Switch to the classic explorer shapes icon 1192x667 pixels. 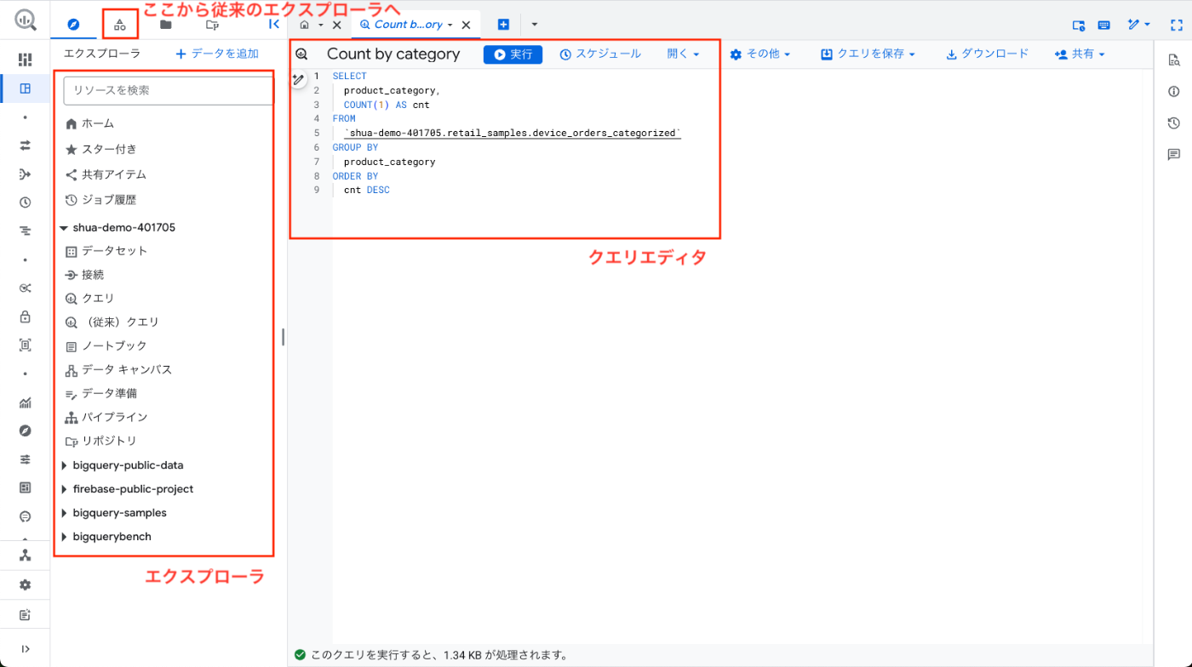pos(120,25)
